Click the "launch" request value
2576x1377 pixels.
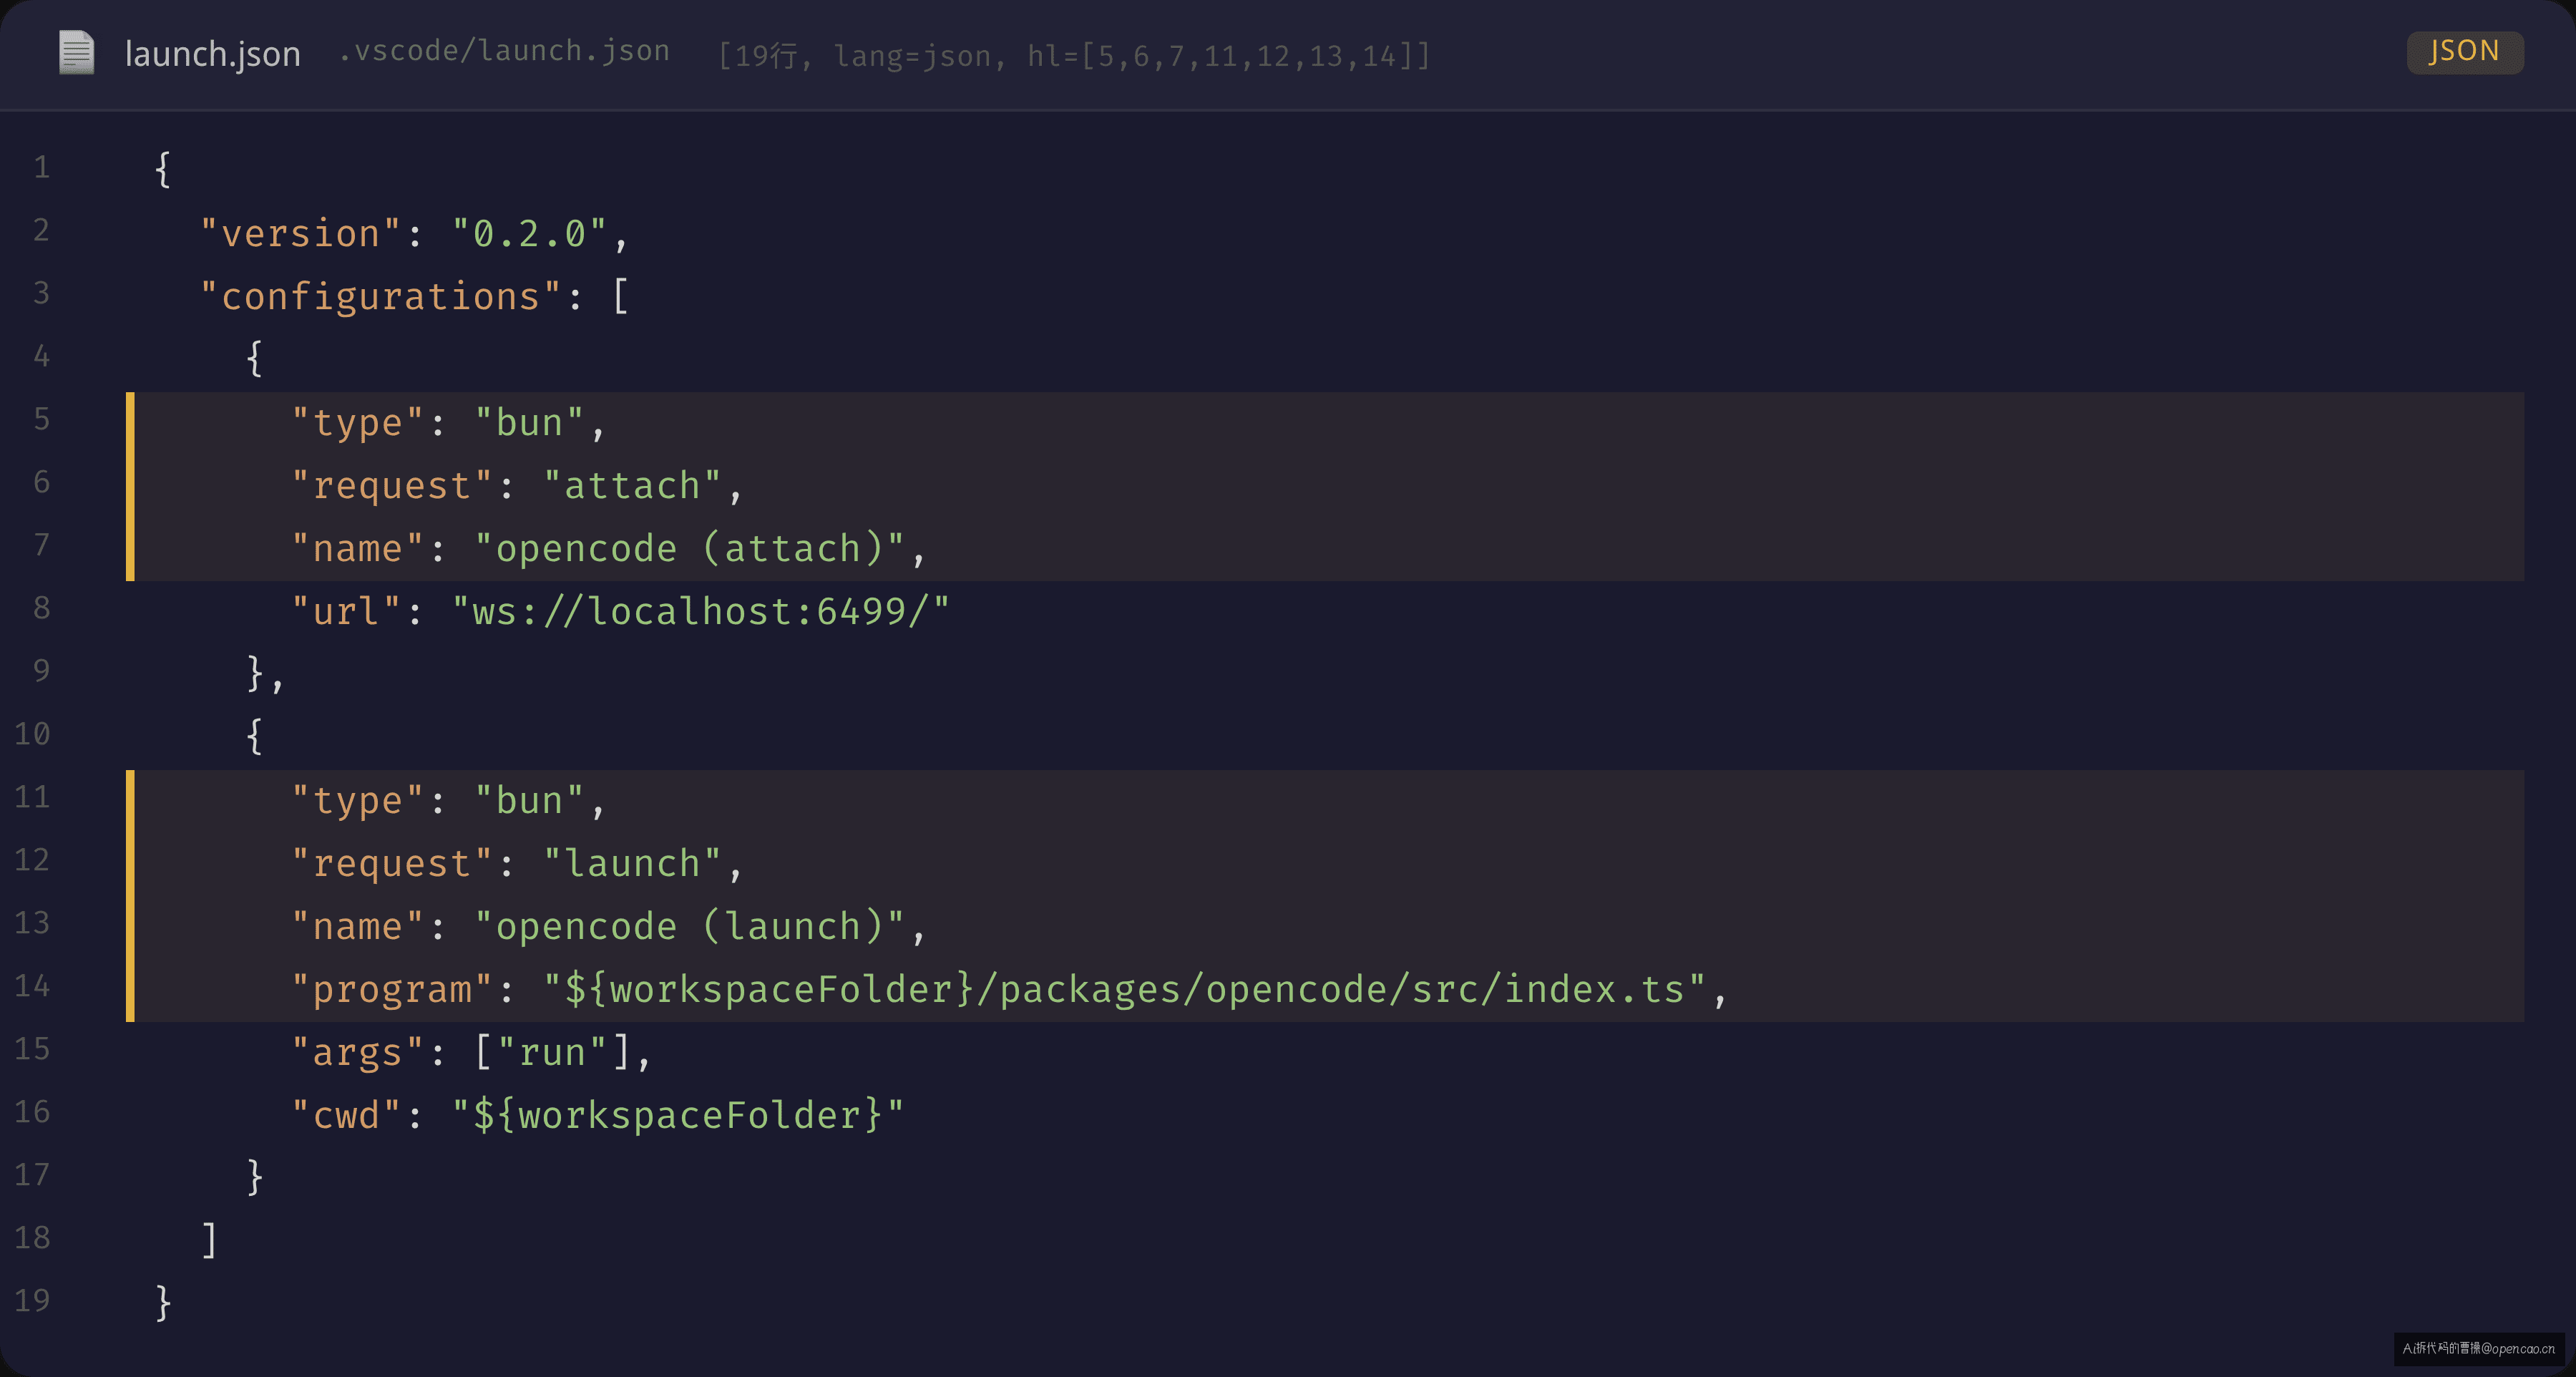pos(632,864)
